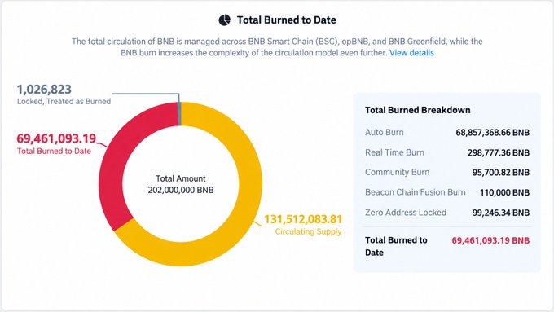Viewport: 554px width, 312px height.
Task: Click the Total Burned to Date heading
Action: pyautogui.click(x=287, y=20)
